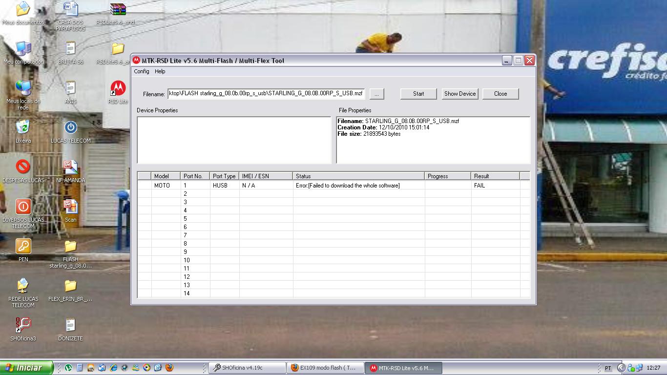Click the Result column header
Screen dimensions: 667x375
pos(496,176)
